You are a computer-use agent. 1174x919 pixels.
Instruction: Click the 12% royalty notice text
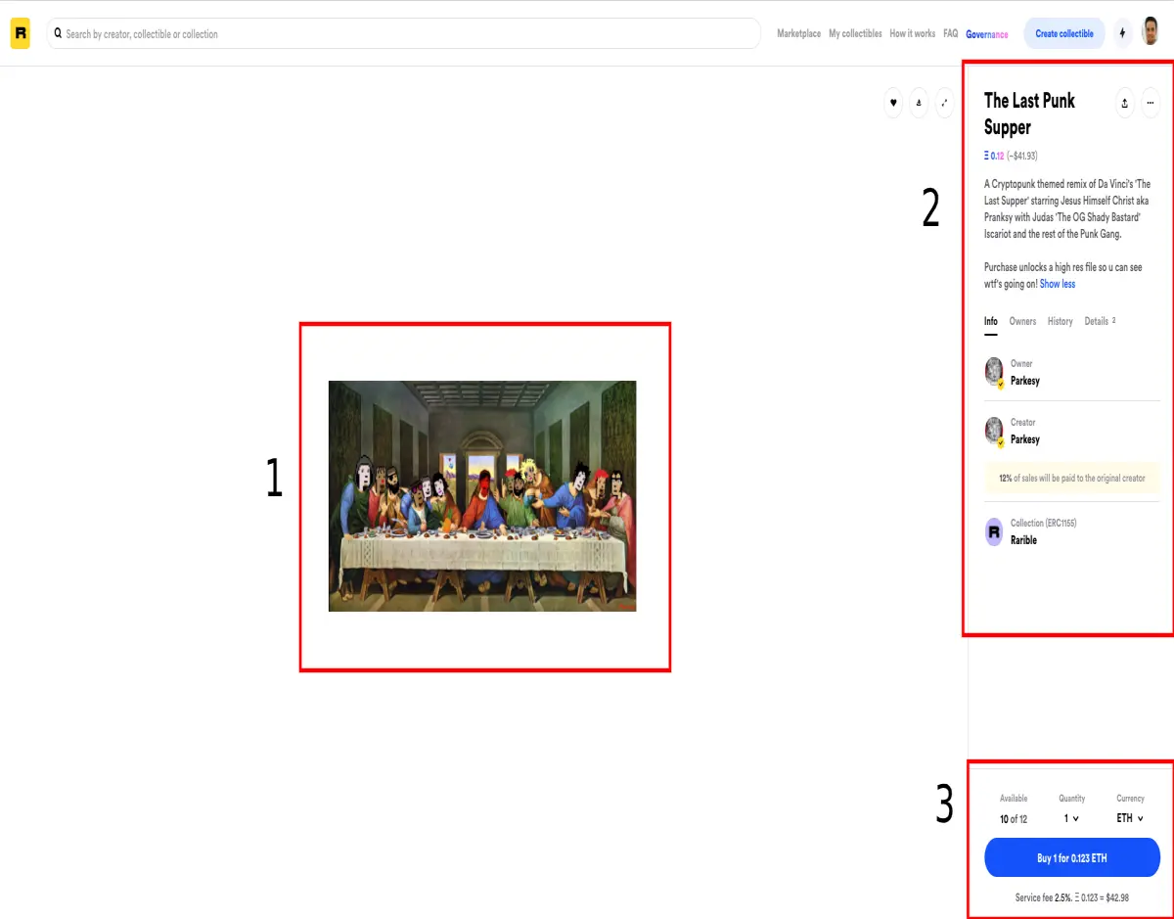tap(1072, 479)
